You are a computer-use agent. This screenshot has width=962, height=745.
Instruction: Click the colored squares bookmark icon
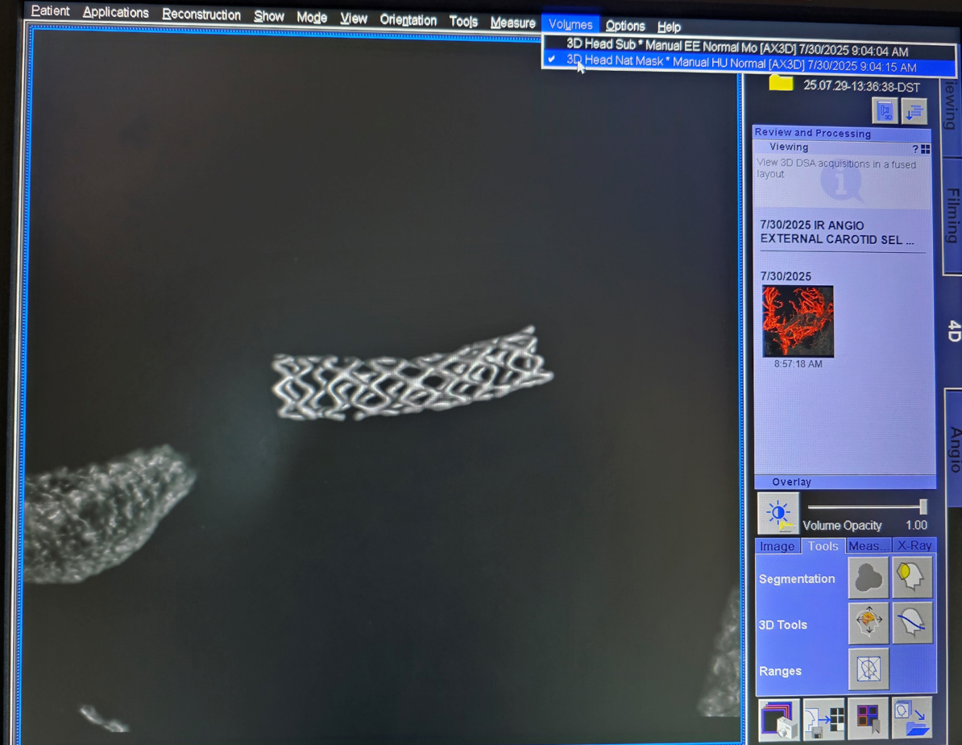tap(868, 719)
